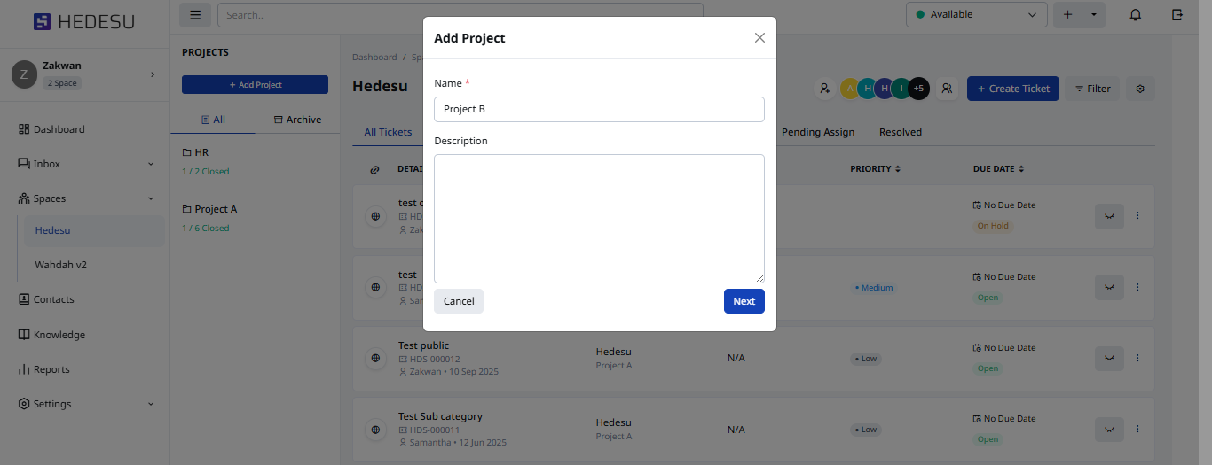This screenshot has height=465, width=1212.
Task: Select the Resolved tickets tab
Action: coord(900,132)
